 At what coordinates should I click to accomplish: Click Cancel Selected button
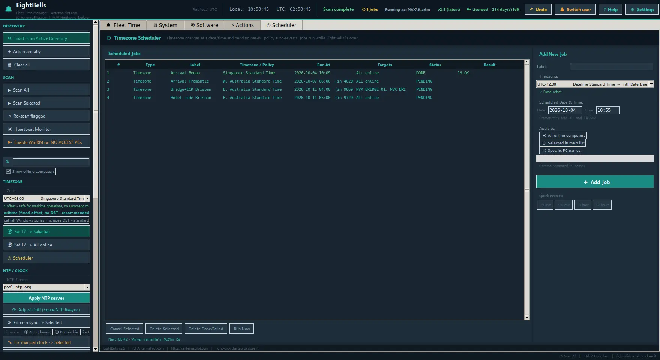[x=124, y=328]
